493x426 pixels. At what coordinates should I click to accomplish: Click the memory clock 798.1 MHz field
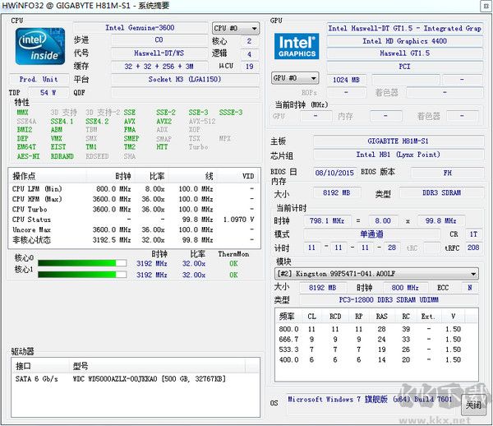click(327, 220)
